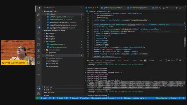This screenshot has height=105, width=187.
Task: Open the Explorer view in the activity bar
Action: coord(38,8)
